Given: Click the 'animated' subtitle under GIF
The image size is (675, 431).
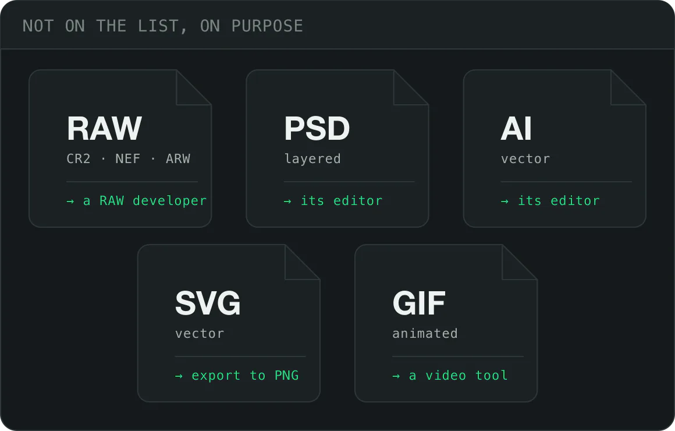Looking at the screenshot, I should 425,333.
